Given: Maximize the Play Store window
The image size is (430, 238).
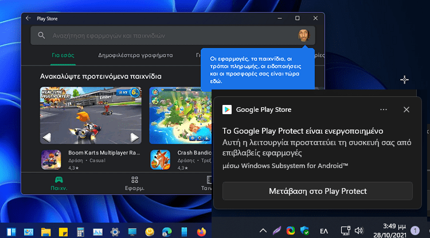Looking at the screenshot, I should (x=297, y=18).
